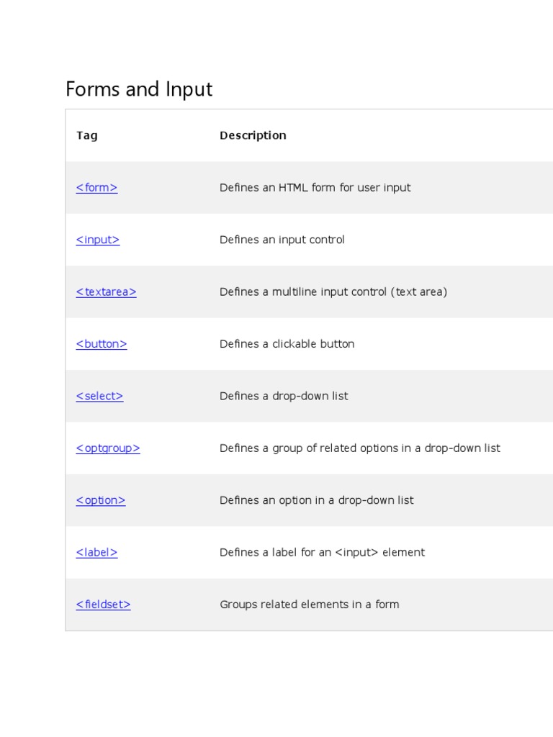Open the <button> tag reference link
This screenshot has height=737, width=553.
(x=102, y=344)
